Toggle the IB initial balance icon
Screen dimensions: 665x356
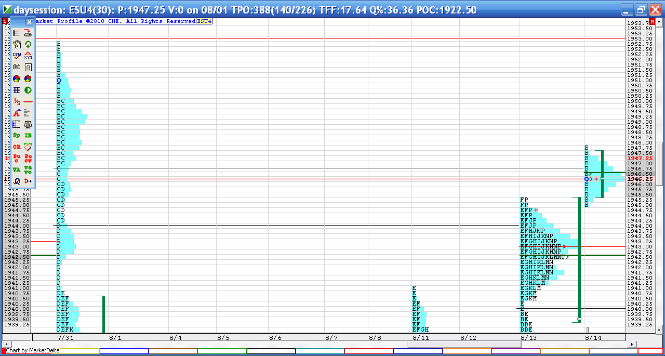pos(28,136)
